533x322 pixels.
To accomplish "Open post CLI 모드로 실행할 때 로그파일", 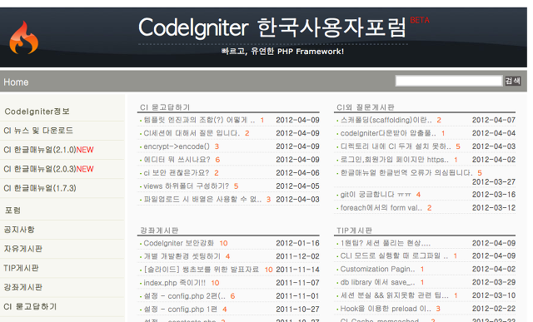I will point(394,256).
